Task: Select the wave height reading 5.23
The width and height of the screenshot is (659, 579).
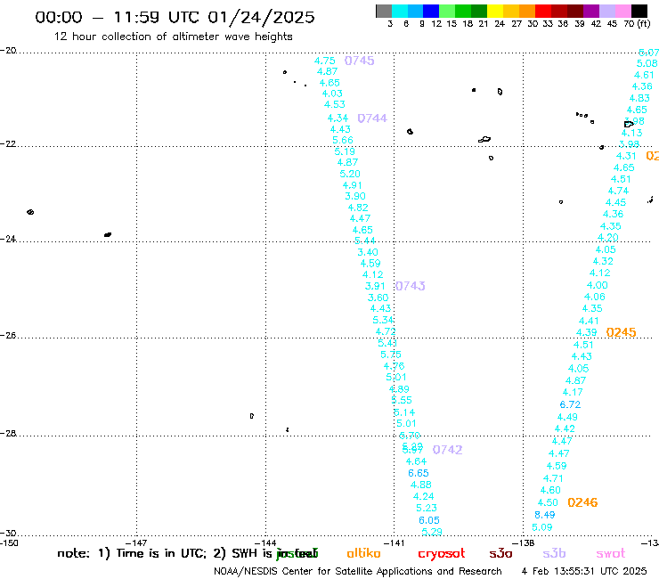Action: click(427, 508)
